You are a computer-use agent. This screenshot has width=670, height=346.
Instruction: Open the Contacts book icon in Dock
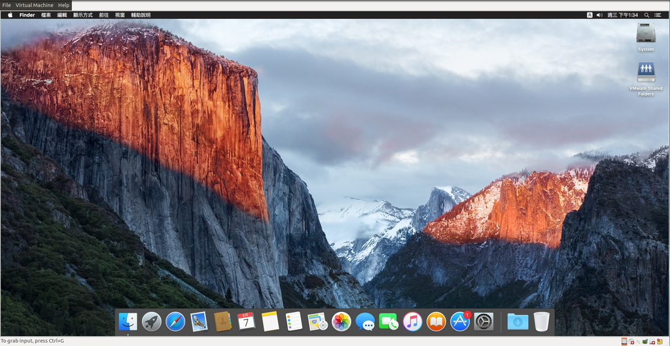point(222,322)
